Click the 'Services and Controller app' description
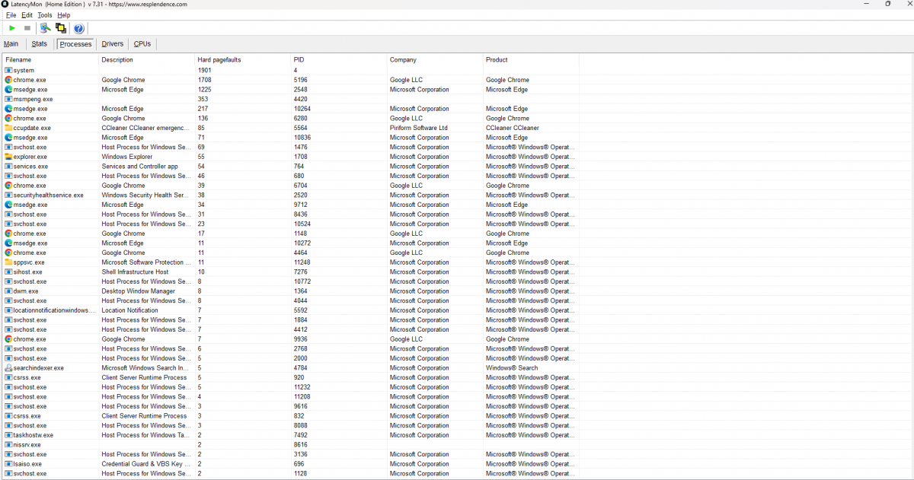This screenshot has width=914, height=480. click(x=140, y=166)
